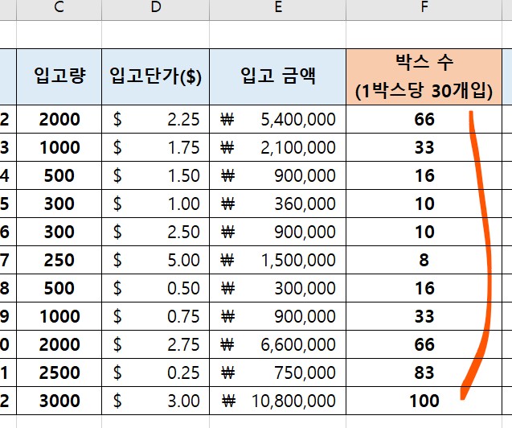Select unit price cell $ 1.50
The height and width of the screenshot is (428, 512).
click(155, 175)
